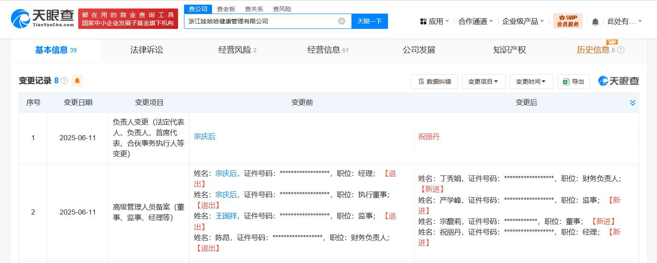657x263 pixels.
Task: Switch to the 经营风险 tab
Action: (x=238, y=50)
